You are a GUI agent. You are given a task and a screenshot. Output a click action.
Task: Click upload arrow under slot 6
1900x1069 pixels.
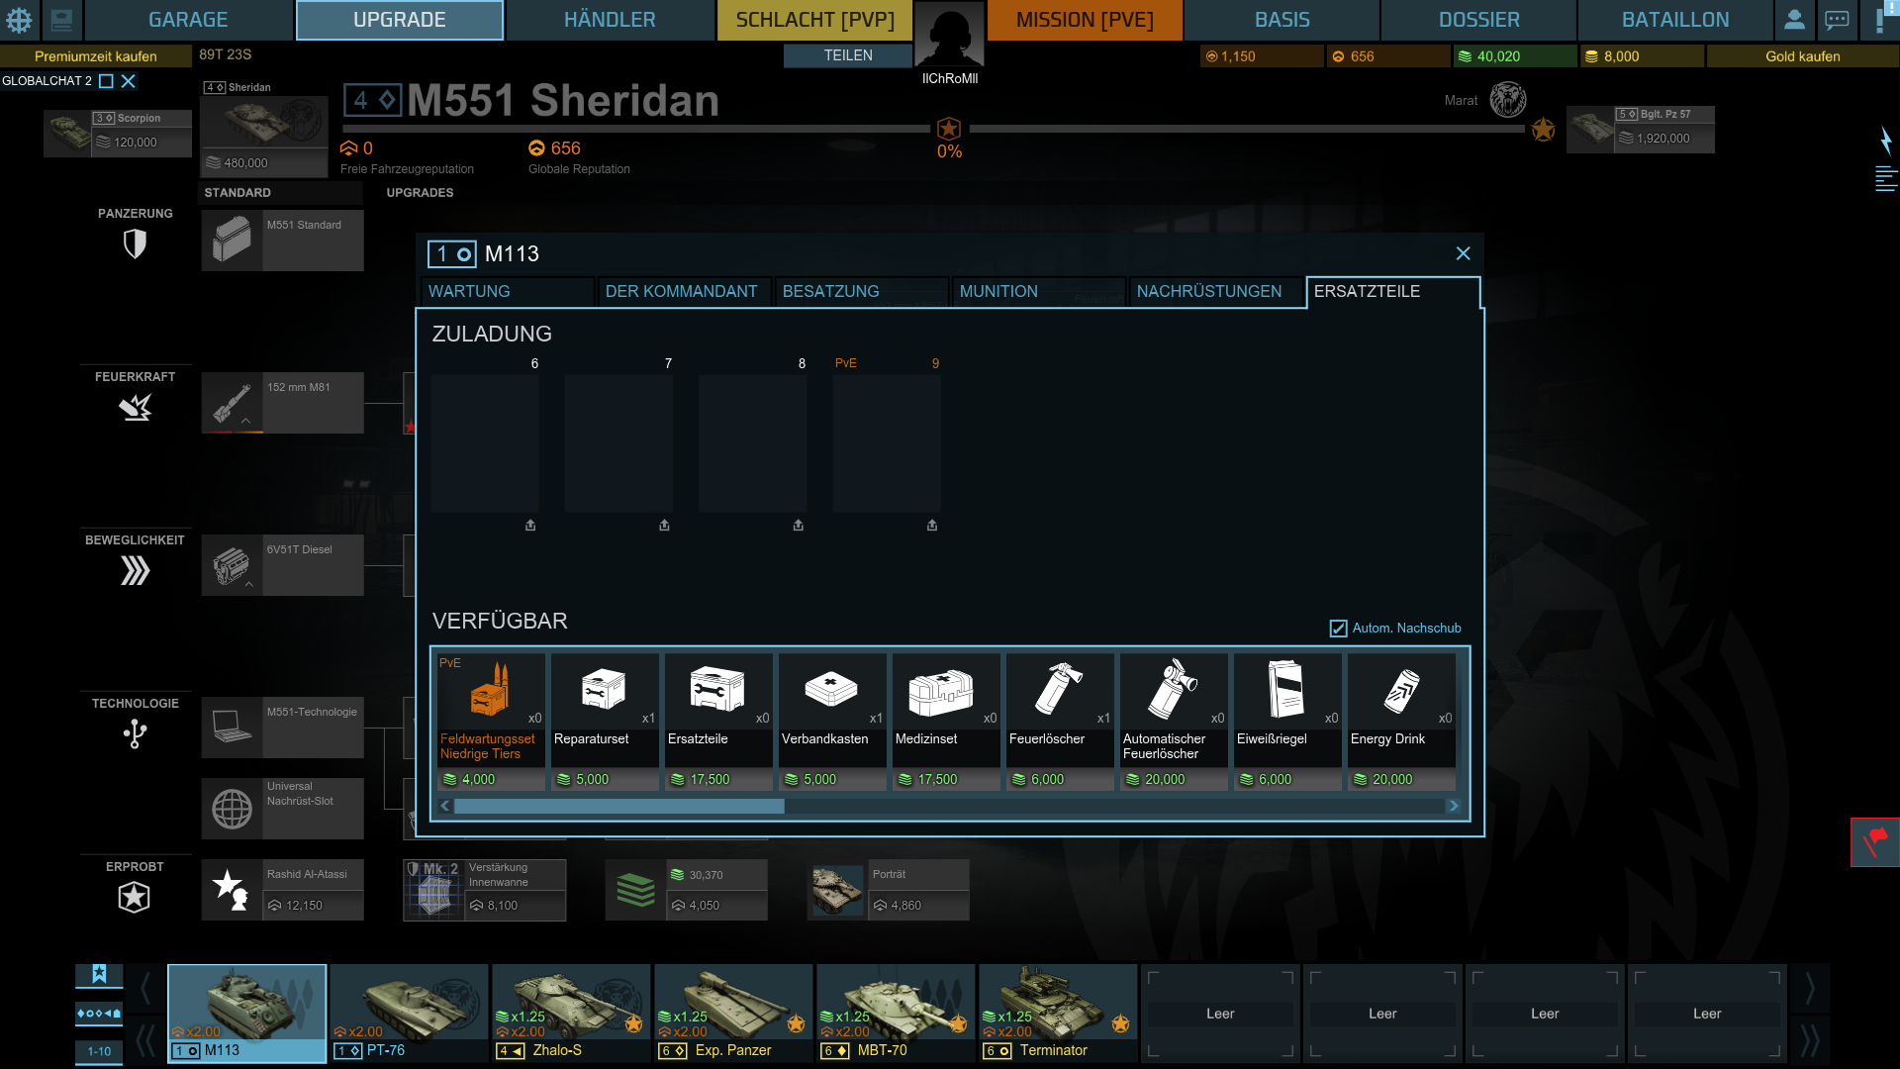(x=530, y=526)
